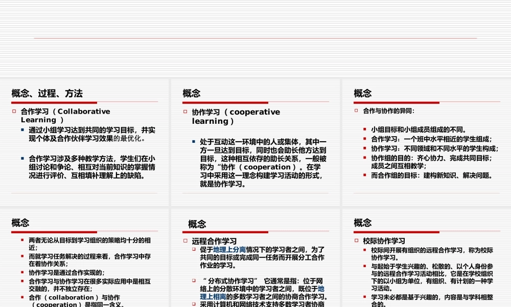Click the slide panel containing 校际协作学习
The width and height of the screenshot is (511, 307).
(x=427, y=256)
